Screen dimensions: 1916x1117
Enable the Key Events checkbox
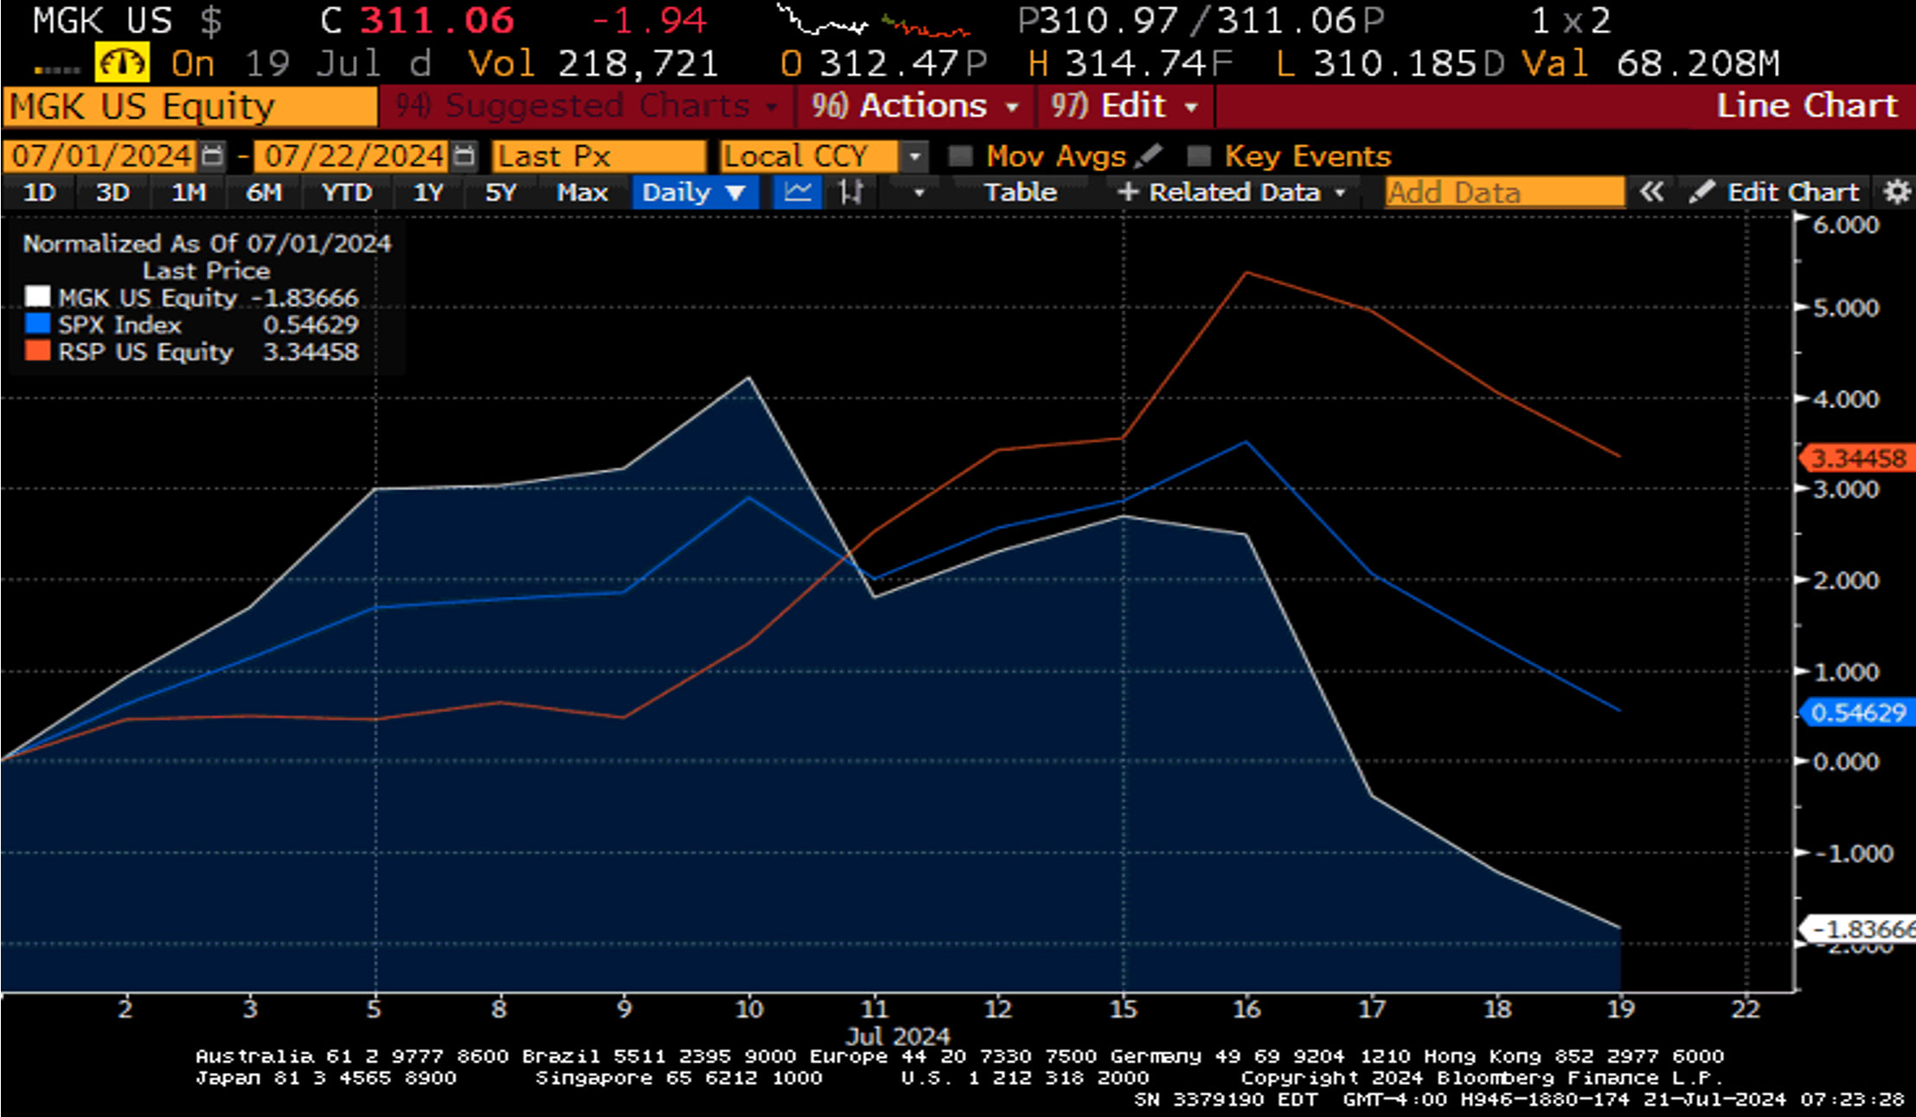coord(1198,156)
